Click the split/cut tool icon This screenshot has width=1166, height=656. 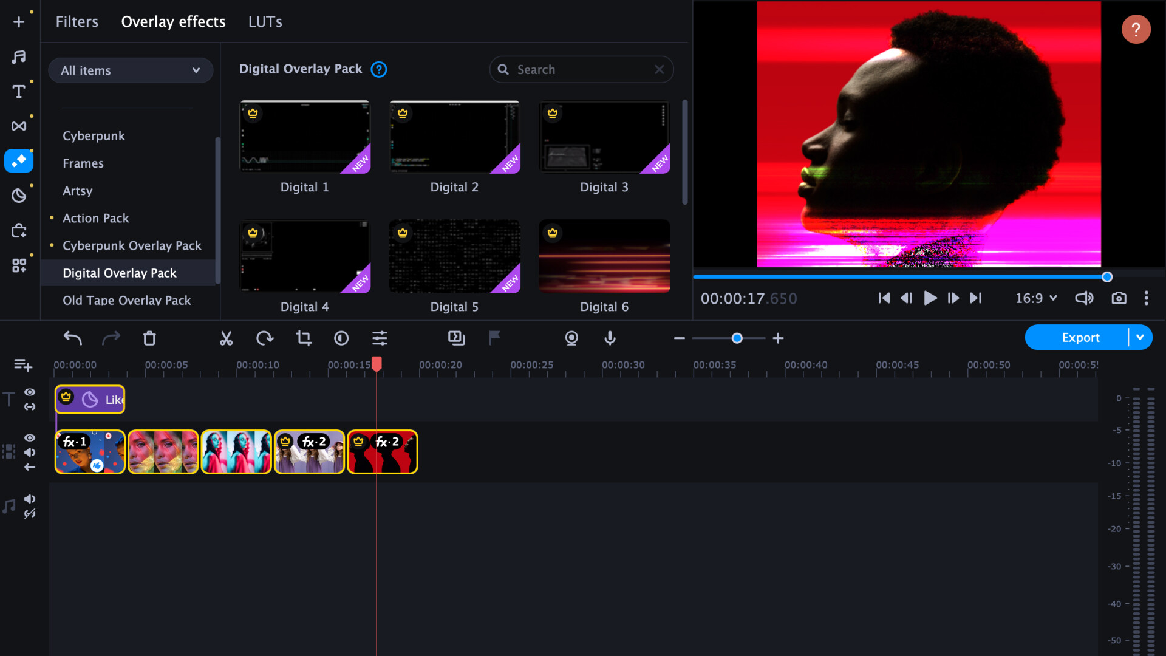point(227,337)
